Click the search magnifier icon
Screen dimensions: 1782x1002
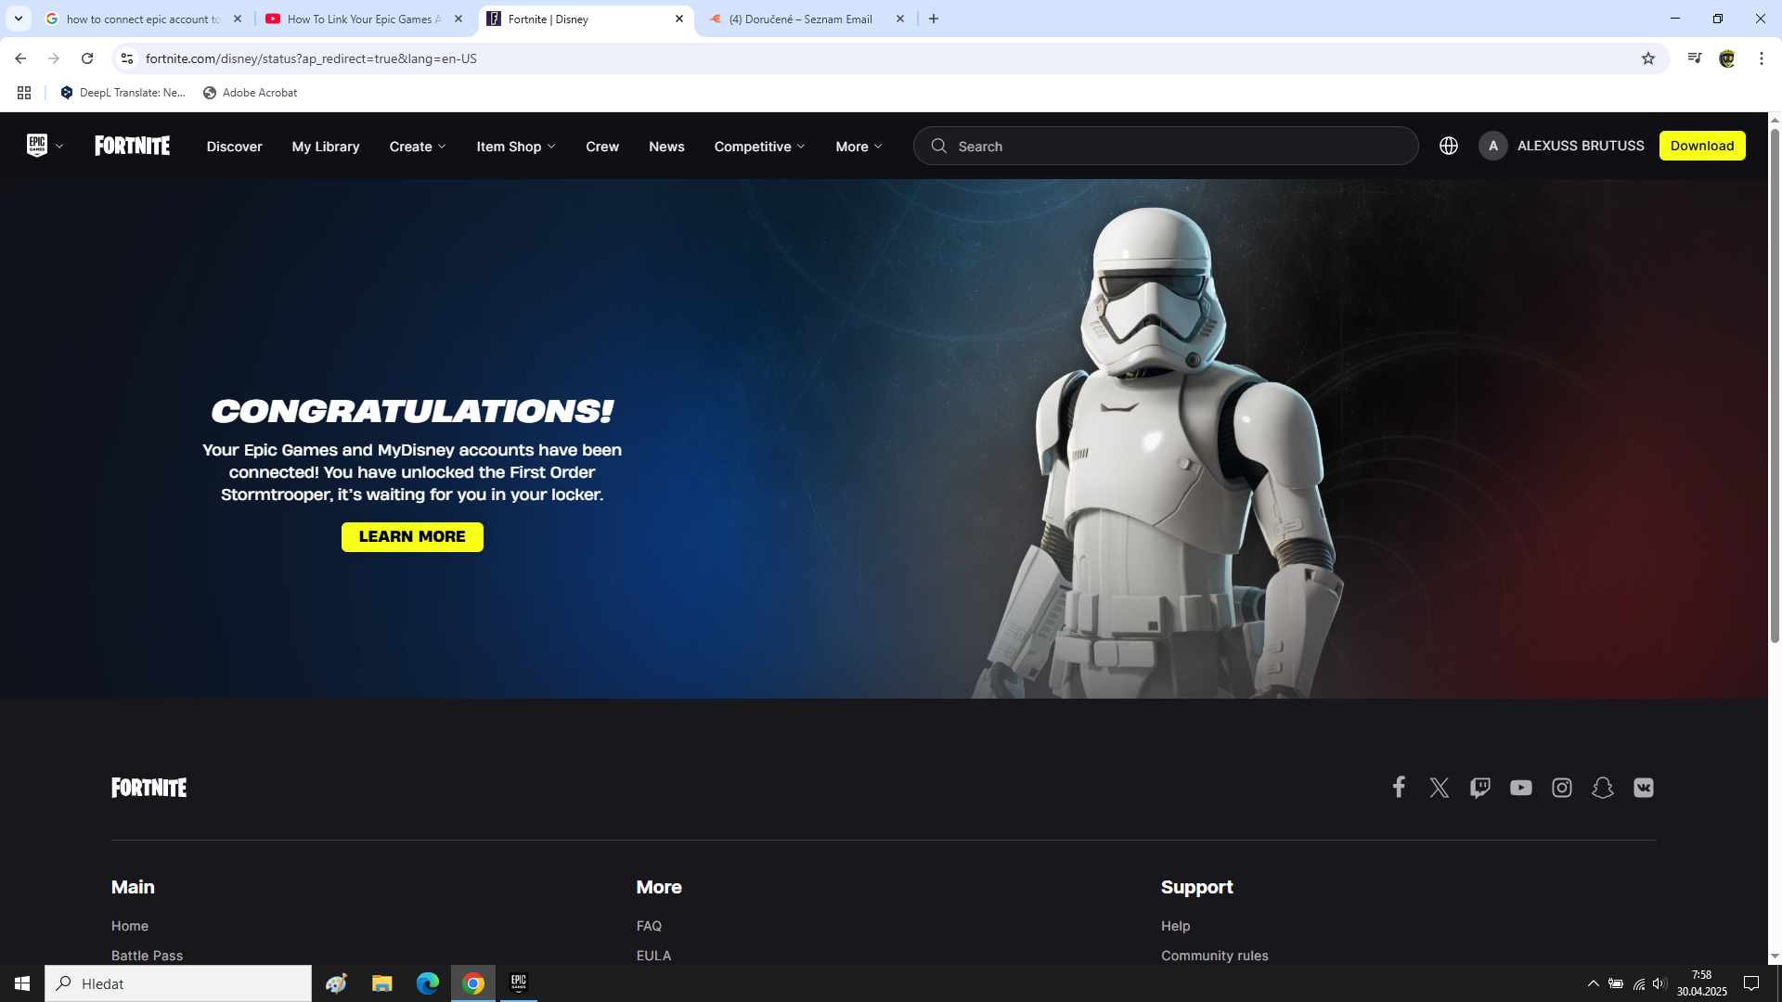[x=938, y=146]
